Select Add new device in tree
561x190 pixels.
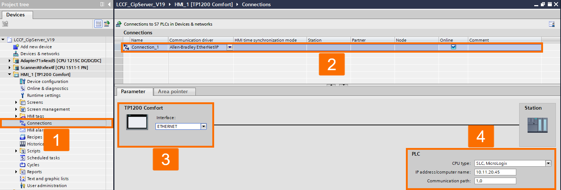click(36, 47)
